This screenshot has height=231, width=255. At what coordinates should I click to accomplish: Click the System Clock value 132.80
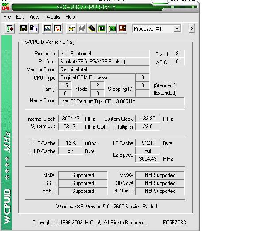click(x=148, y=119)
